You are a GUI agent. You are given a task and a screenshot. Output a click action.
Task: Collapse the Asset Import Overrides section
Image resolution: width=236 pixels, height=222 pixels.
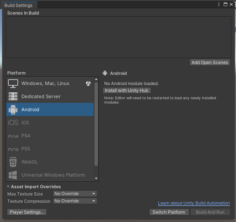tap(8, 187)
